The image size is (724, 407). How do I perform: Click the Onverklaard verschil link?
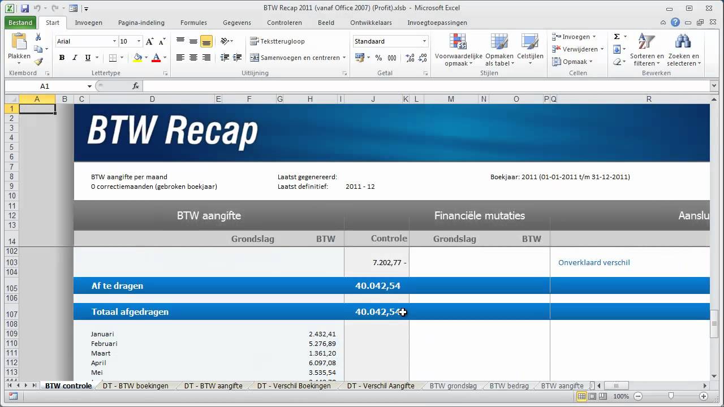[594, 262]
